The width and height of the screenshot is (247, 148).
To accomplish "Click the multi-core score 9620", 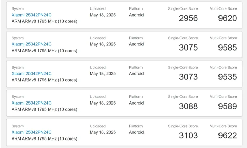I will 227,18.
